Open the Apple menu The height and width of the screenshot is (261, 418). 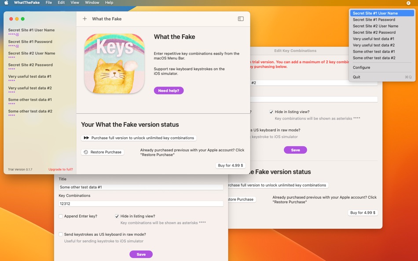pyautogui.click(x=7, y=3)
